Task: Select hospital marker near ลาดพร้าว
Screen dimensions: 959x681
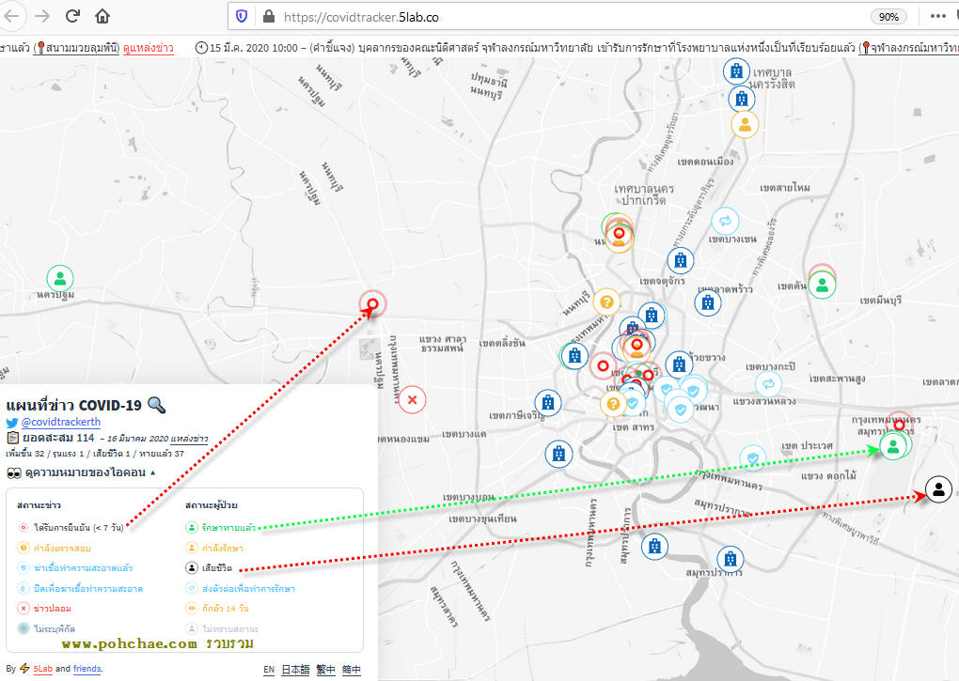Action: [708, 302]
